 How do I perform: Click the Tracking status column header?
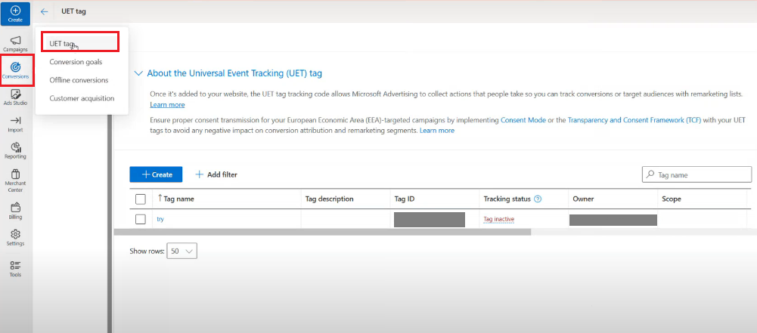tap(507, 199)
